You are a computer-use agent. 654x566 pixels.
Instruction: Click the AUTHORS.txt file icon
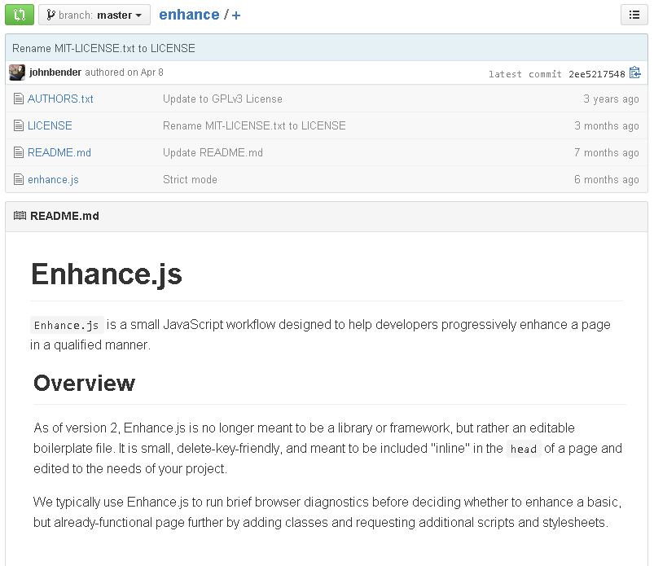[x=19, y=99]
